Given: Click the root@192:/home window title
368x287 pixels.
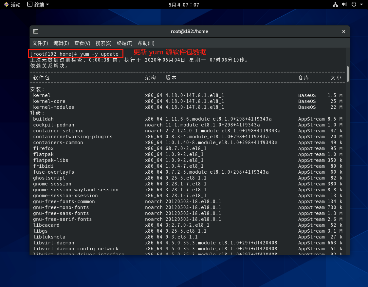Looking at the screenshot, I should pyautogui.click(x=189, y=31).
